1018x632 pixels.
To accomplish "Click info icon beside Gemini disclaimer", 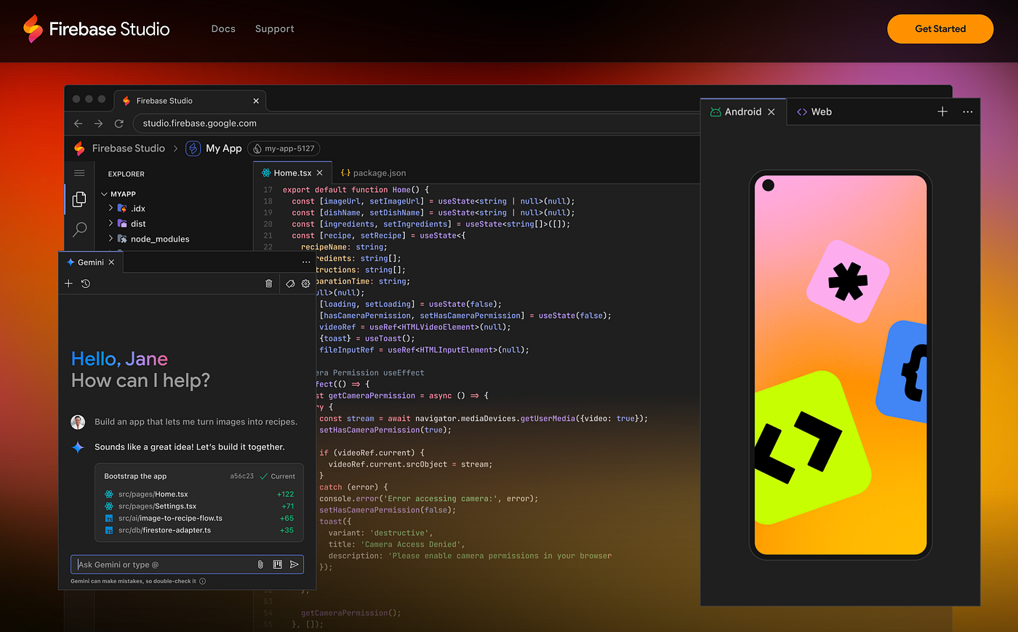I will [x=202, y=581].
